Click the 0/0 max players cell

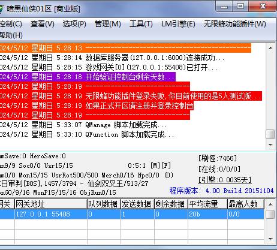[x=246, y=214]
